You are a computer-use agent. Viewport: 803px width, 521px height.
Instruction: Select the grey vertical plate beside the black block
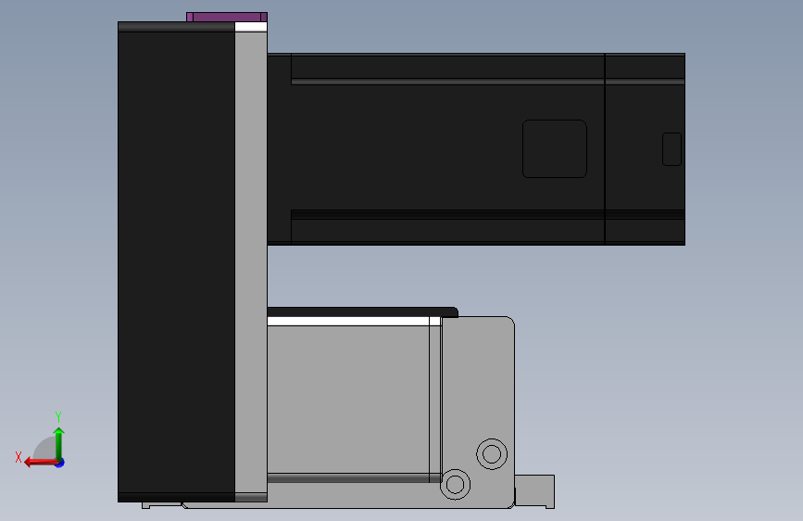coord(251,261)
